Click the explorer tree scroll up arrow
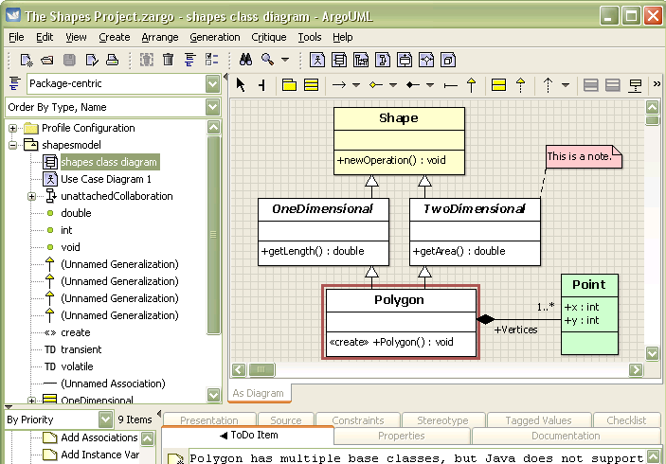The width and height of the screenshot is (666, 464). [214, 127]
